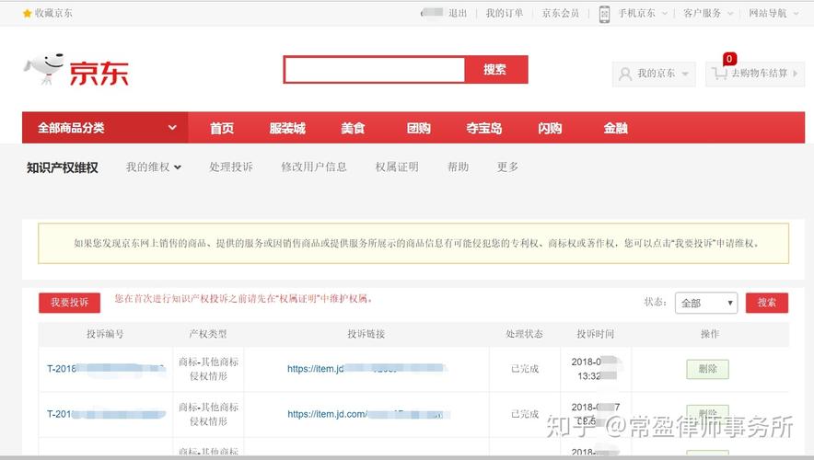This screenshot has height=460, width=814.
Task: Go to 首页 tab
Action: (222, 128)
